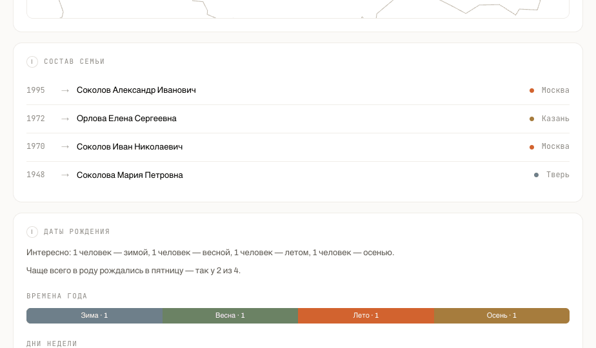Click the sentence about births on пятницу
Screen dimensions: 596x348
(x=134, y=271)
